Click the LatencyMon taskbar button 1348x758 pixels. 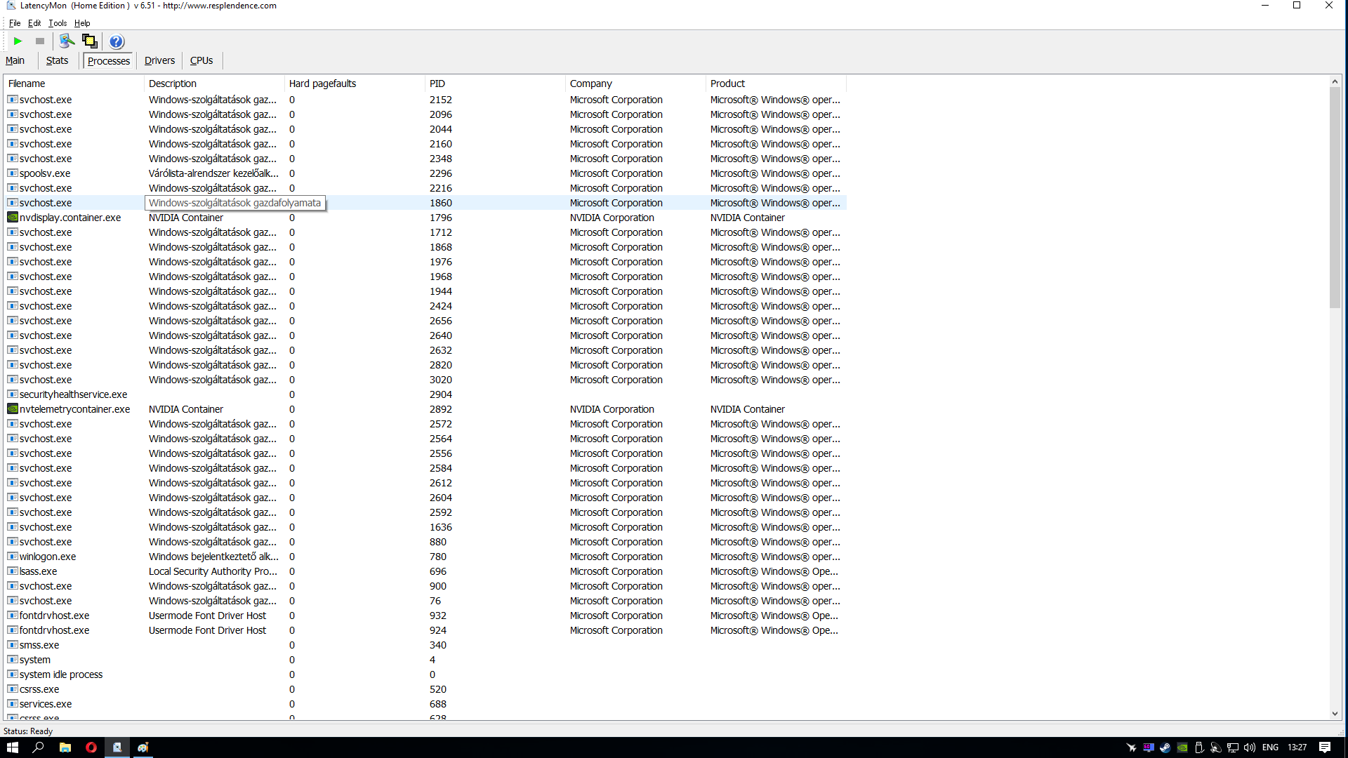tap(117, 747)
